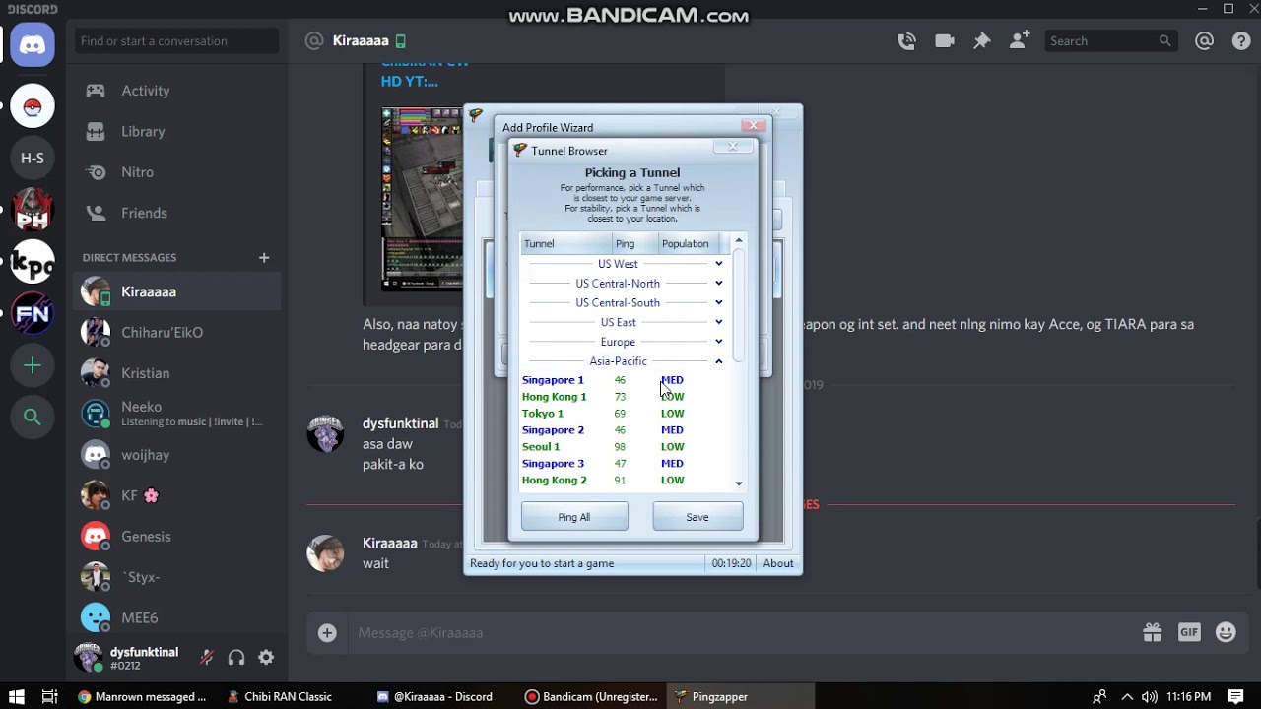Open the kpo server icon

point(33,262)
